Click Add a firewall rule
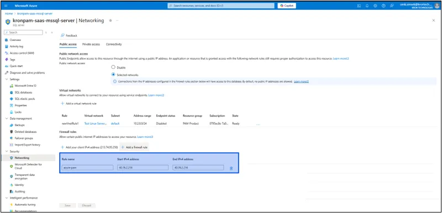 pyautogui.click(x=134, y=147)
